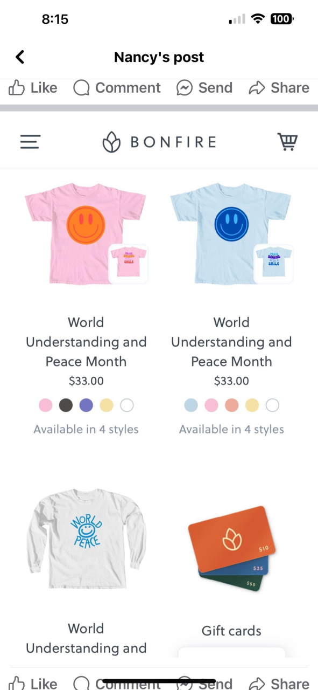Select pink swatch under the pink shirt
The height and width of the screenshot is (690, 318).
pos(46,405)
